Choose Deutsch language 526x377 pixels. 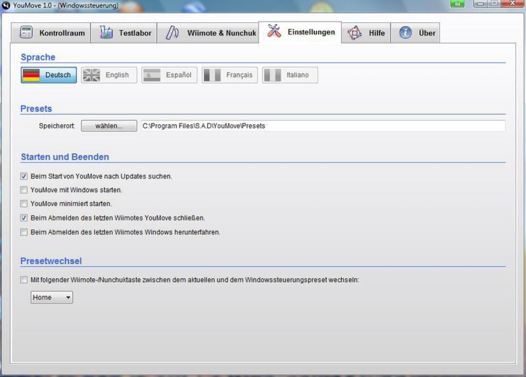[x=49, y=75]
